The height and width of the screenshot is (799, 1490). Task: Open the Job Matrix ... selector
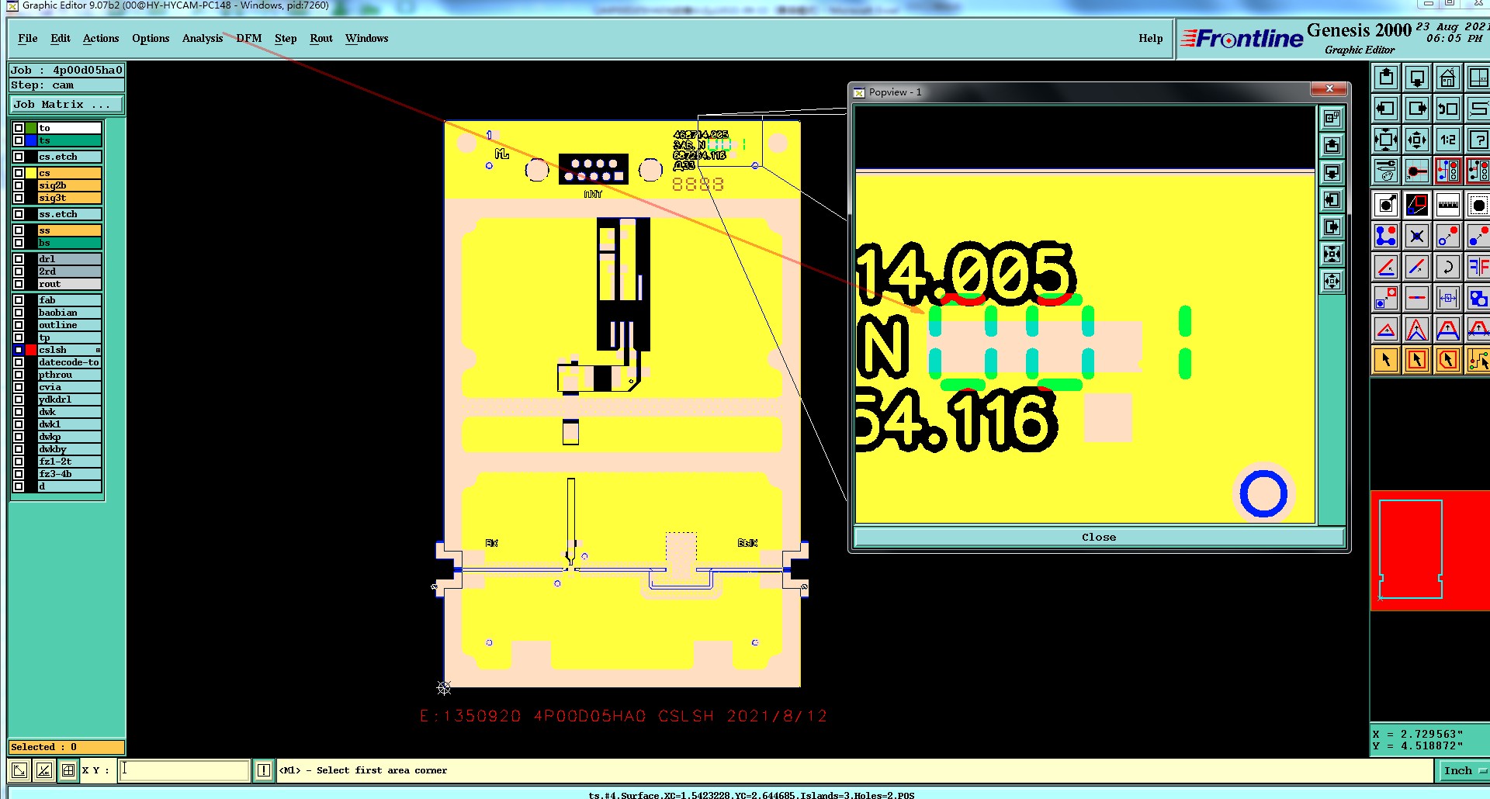click(x=67, y=105)
